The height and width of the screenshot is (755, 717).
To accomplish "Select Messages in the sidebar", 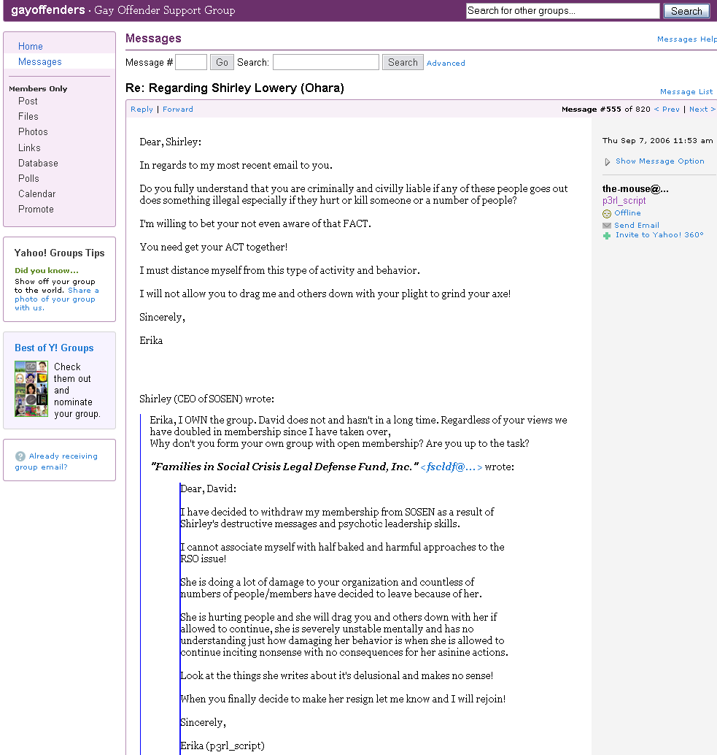I will point(40,61).
